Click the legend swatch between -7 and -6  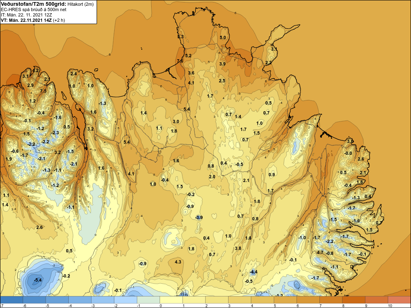click(12, 300)
